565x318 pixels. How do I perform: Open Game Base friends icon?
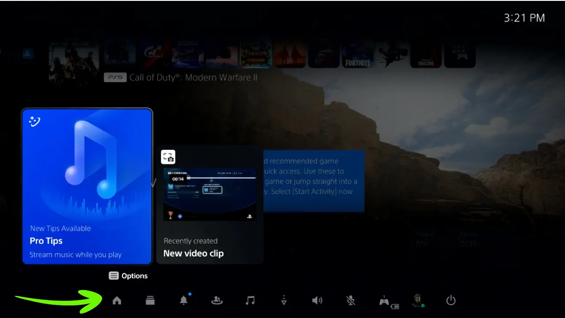coord(217,301)
